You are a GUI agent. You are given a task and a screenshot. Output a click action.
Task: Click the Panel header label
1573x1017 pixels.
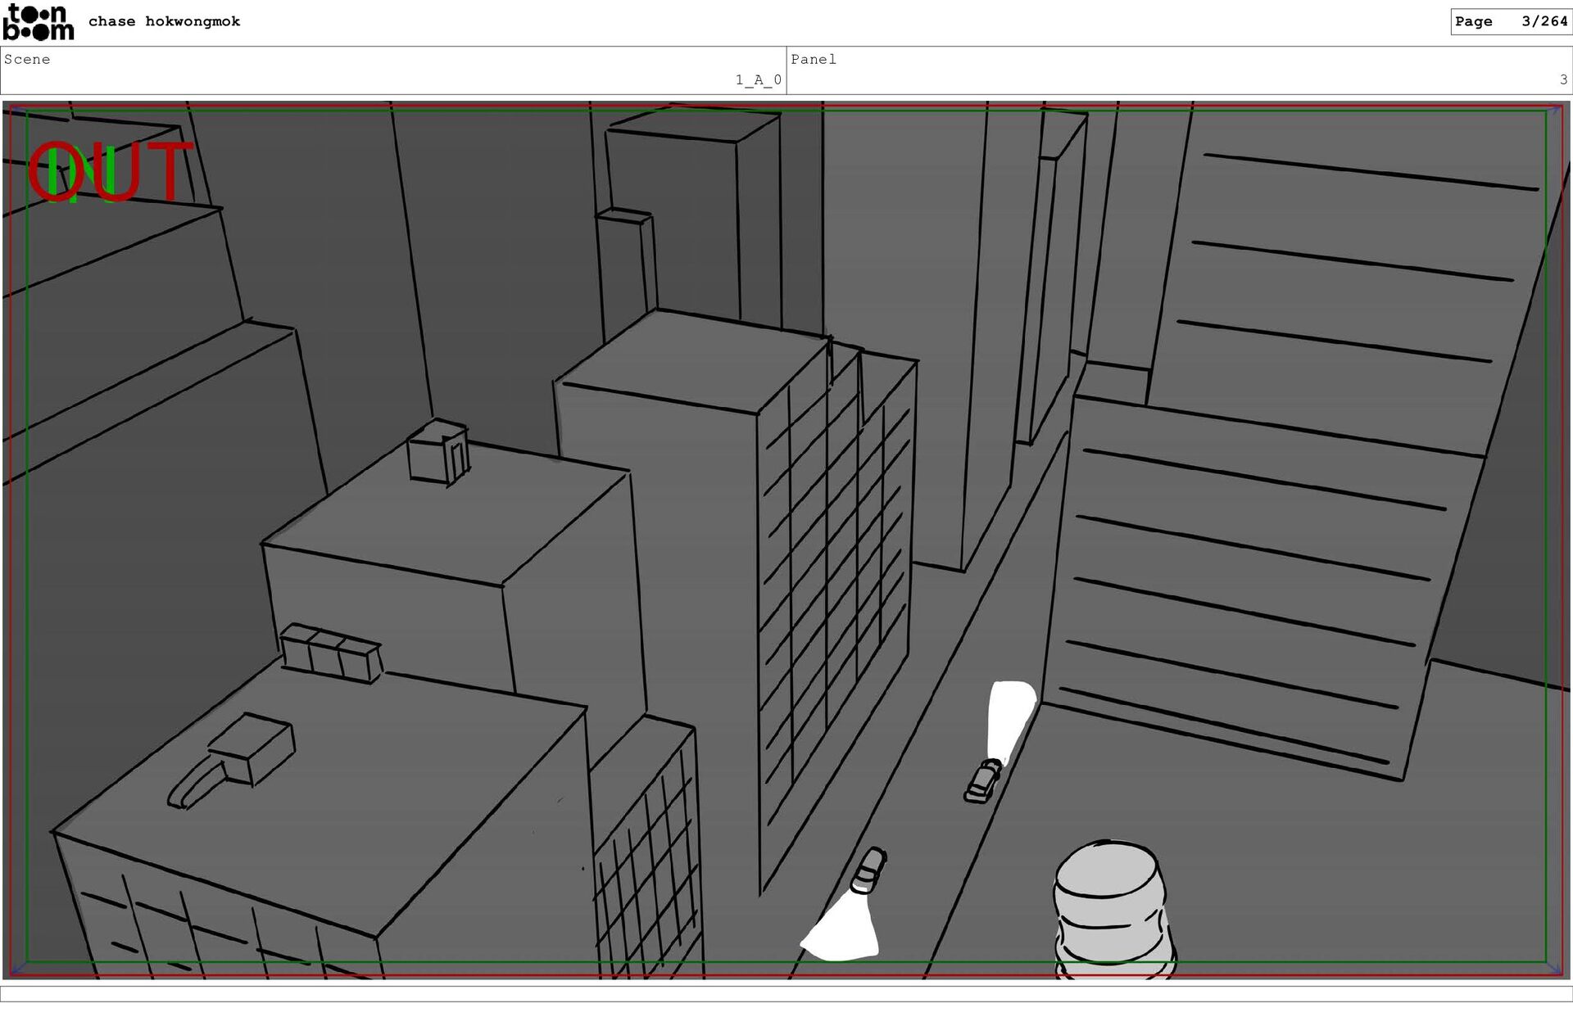(x=813, y=60)
